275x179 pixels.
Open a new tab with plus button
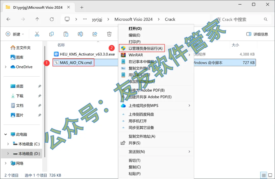pos(82,7)
